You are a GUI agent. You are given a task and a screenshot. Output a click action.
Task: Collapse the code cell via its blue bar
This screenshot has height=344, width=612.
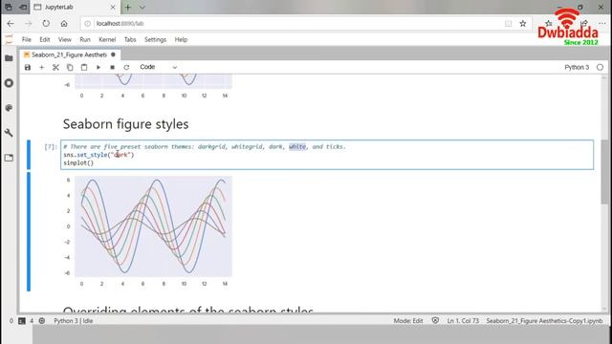pyautogui.click(x=29, y=155)
